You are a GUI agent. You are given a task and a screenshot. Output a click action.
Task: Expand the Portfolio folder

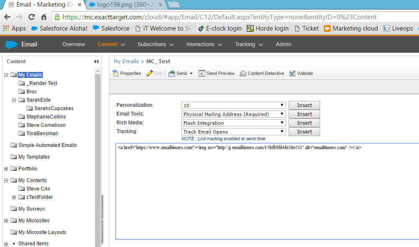[x=6, y=169]
